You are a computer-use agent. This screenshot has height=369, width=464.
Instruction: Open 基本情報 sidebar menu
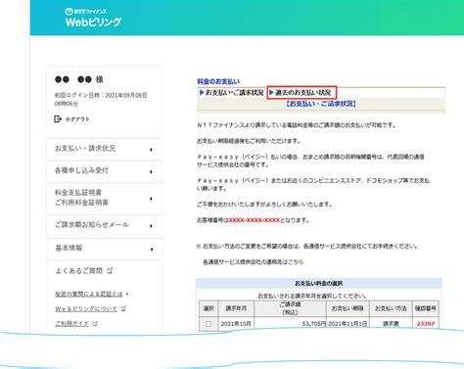(x=105, y=249)
